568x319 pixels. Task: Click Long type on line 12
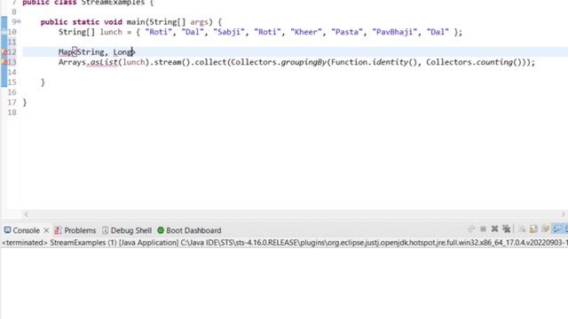(x=122, y=52)
